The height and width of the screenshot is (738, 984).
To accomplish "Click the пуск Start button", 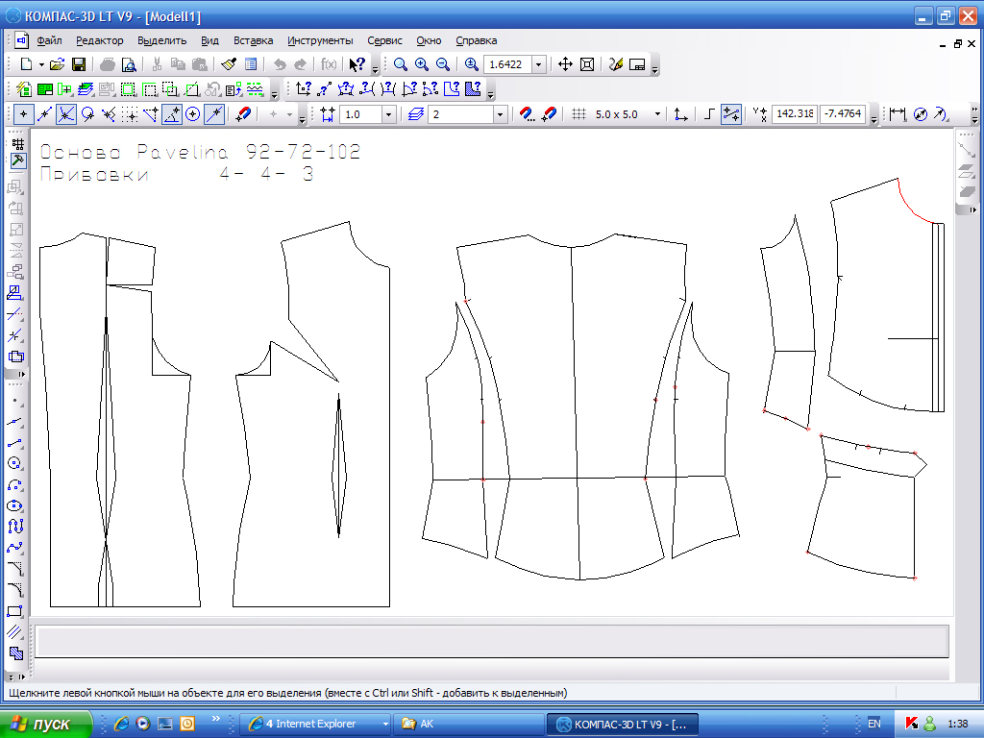I will pos(47,724).
